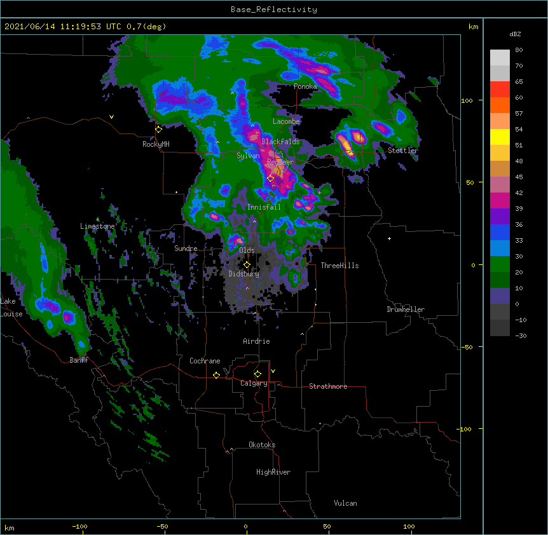Viewport: 548px width, 535px height.
Task: Click the RockyMH city label
Action: [156, 144]
